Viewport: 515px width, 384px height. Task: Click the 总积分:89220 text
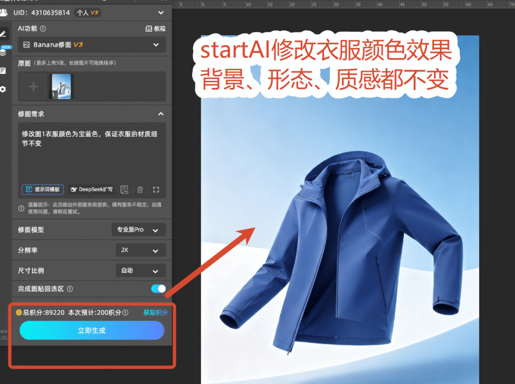click(44, 313)
